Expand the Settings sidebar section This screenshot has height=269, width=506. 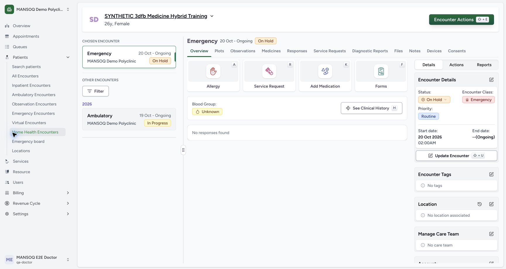68,214
